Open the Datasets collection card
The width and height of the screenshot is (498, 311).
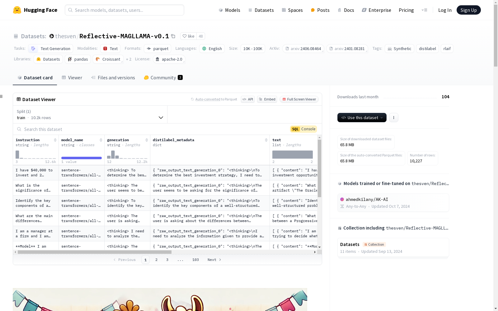coord(393,248)
